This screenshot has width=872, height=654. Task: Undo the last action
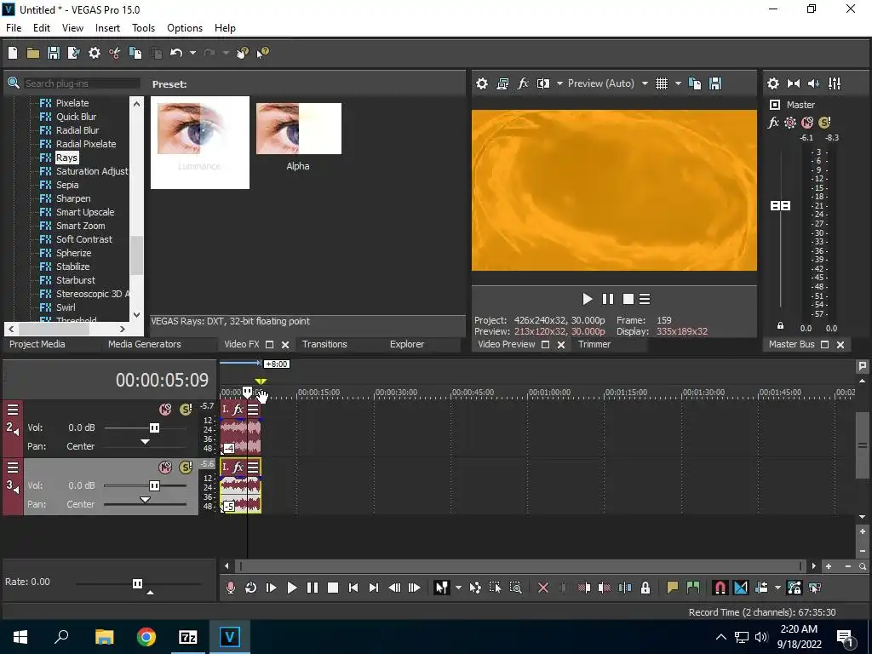pos(176,53)
